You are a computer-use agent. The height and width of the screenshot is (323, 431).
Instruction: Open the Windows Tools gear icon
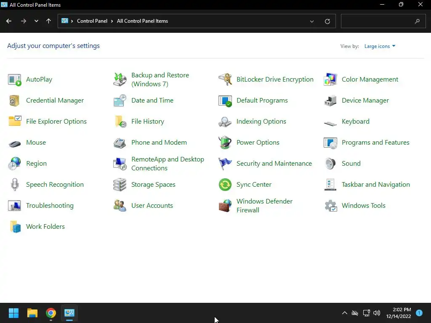pyautogui.click(x=331, y=206)
